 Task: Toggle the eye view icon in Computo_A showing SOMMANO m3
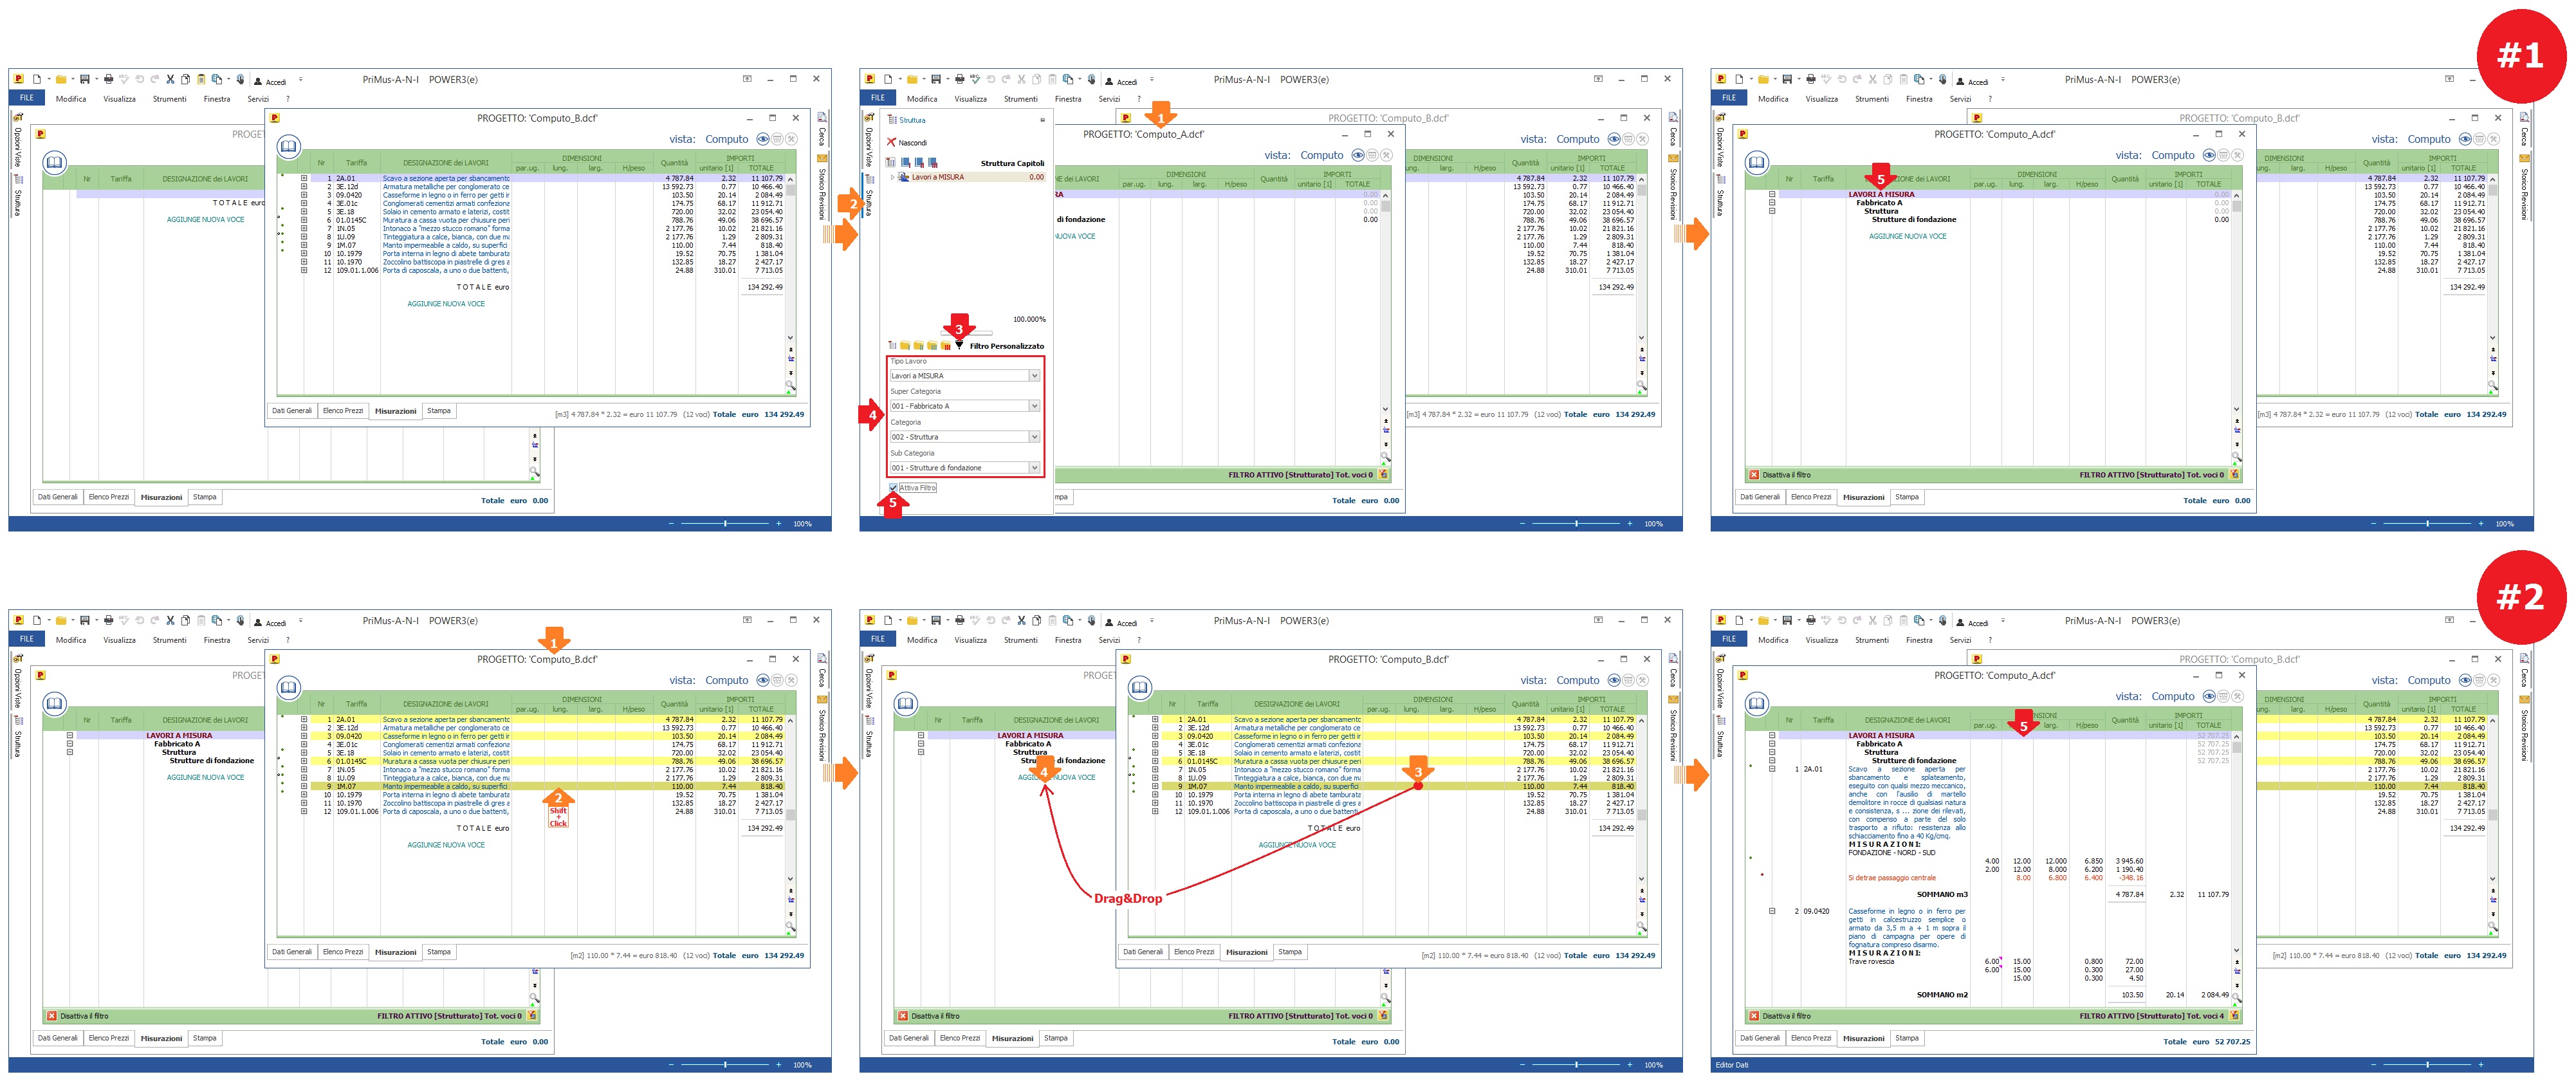tap(2209, 696)
